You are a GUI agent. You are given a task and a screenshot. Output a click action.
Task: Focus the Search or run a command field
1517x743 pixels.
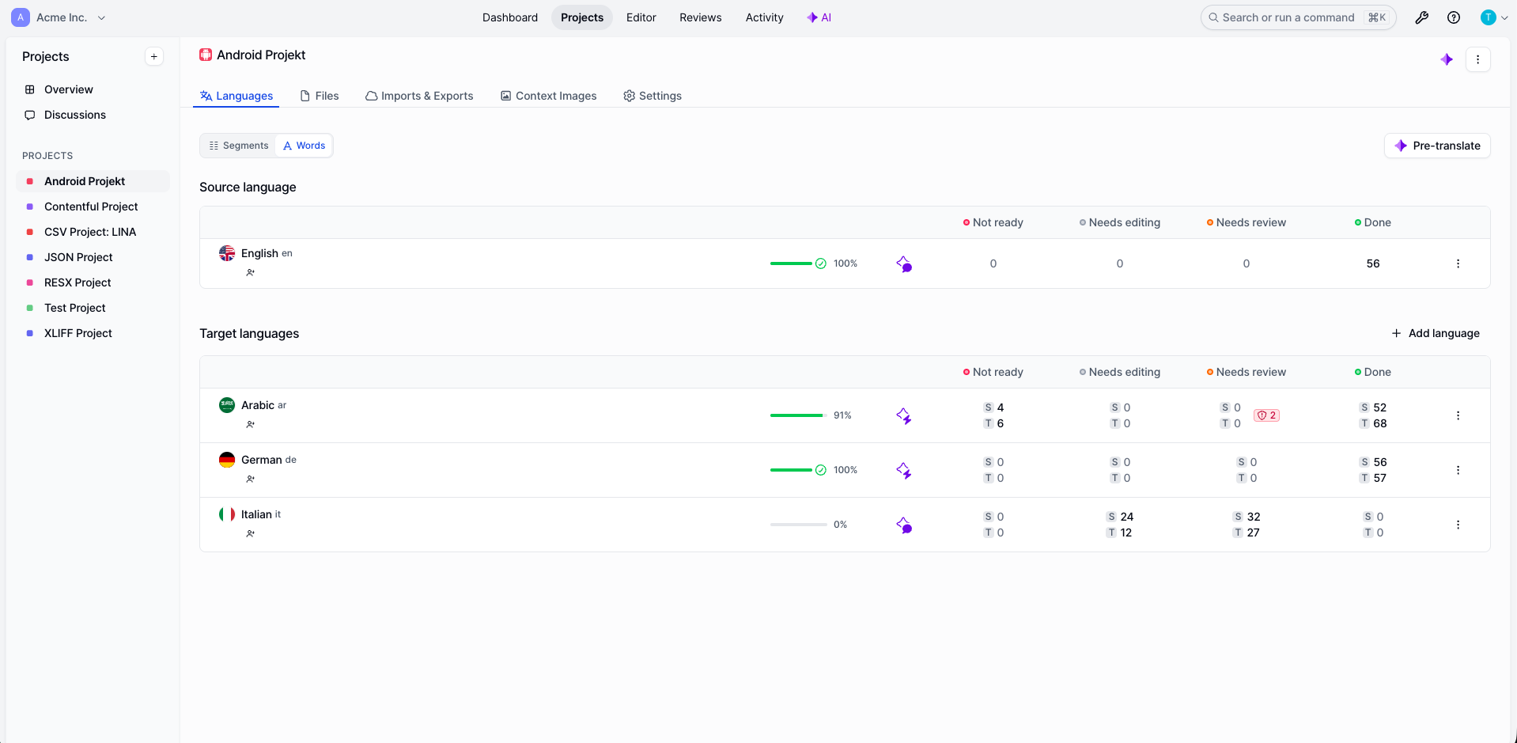click(x=1298, y=17)
